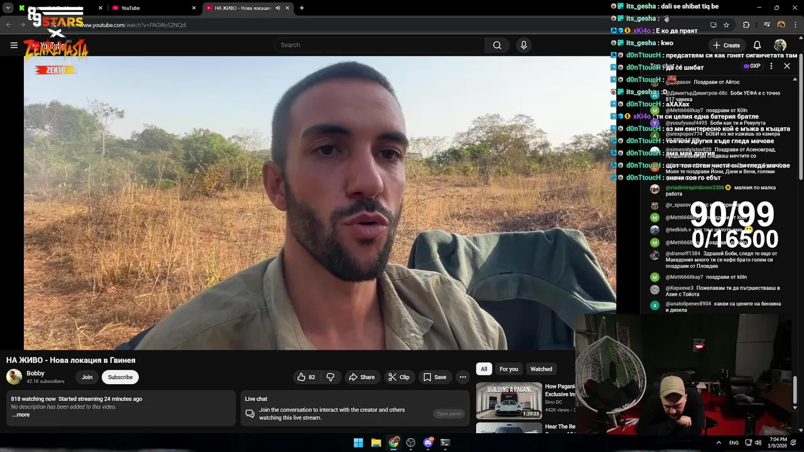Go back in browser history
This screenshot has width=804, height=452.
click(x=8, y=25)
